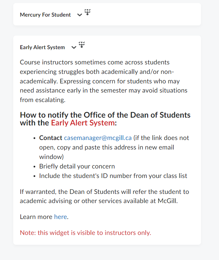Image resolution: width=219 pixels, height=260 pixels.
Task: Expand the Mercury For Student chevron
Action: pyautogui.click(x=80, y=15)
